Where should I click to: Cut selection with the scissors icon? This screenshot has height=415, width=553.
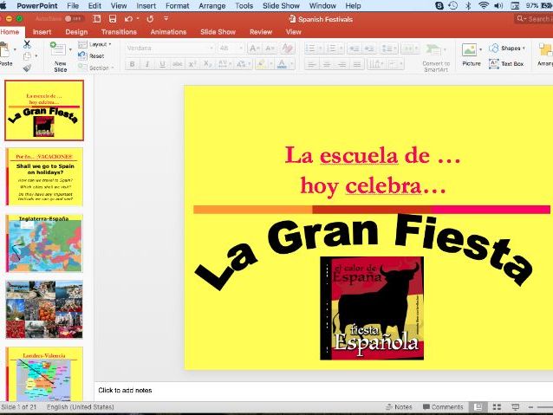coord(27,44)
